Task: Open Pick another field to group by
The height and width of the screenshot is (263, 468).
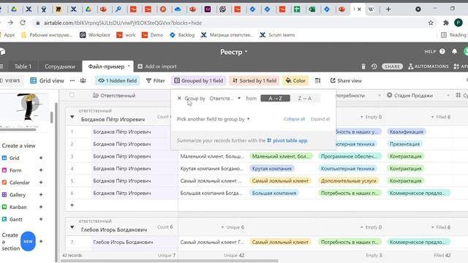Action: coord(213,119)
